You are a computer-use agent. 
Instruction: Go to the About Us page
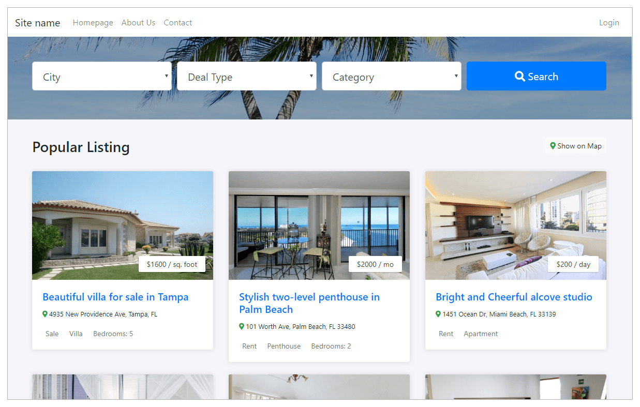coord(138,22)
